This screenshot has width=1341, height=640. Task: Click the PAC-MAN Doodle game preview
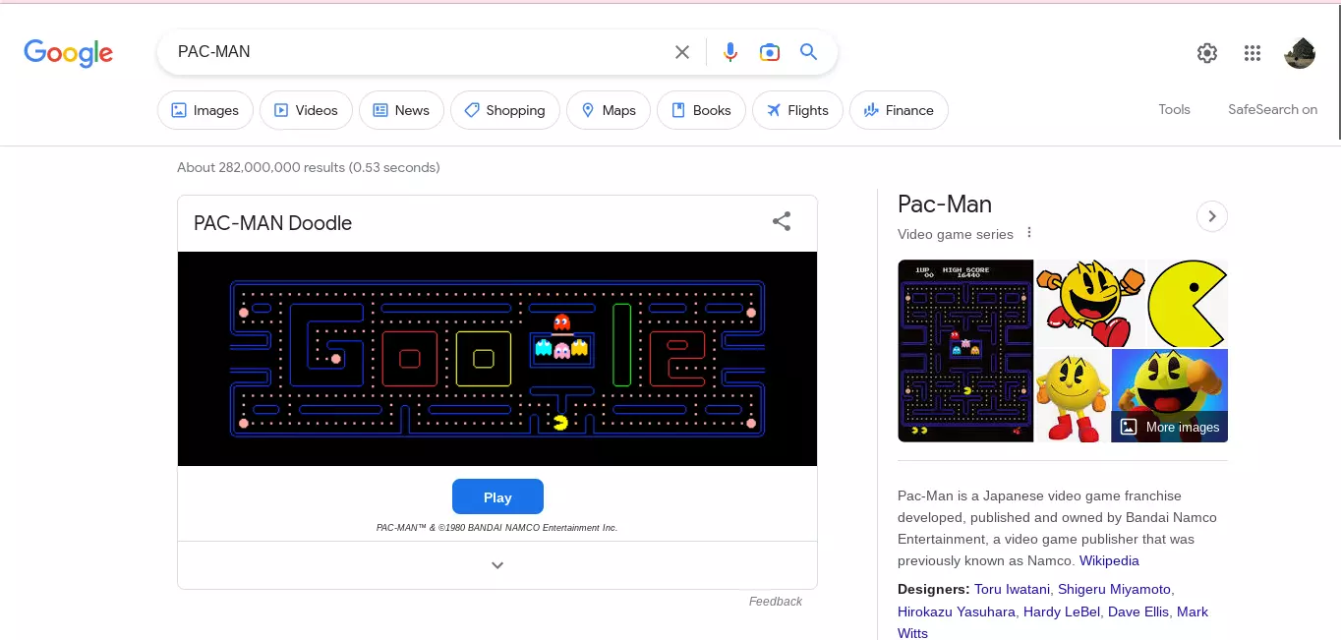coord(497,359)
